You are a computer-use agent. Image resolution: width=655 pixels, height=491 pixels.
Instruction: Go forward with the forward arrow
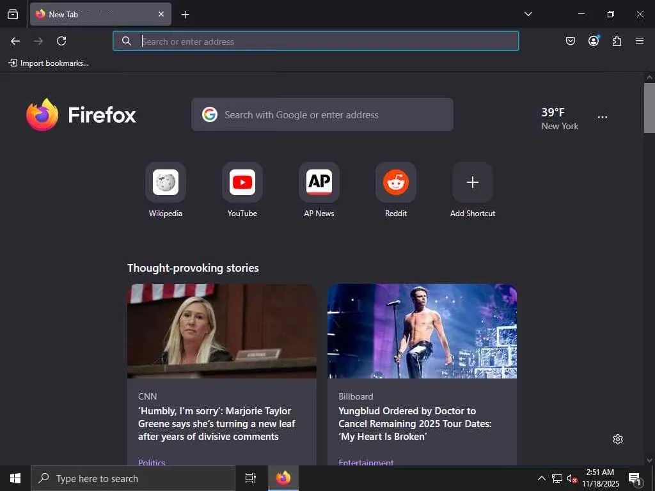38,41
